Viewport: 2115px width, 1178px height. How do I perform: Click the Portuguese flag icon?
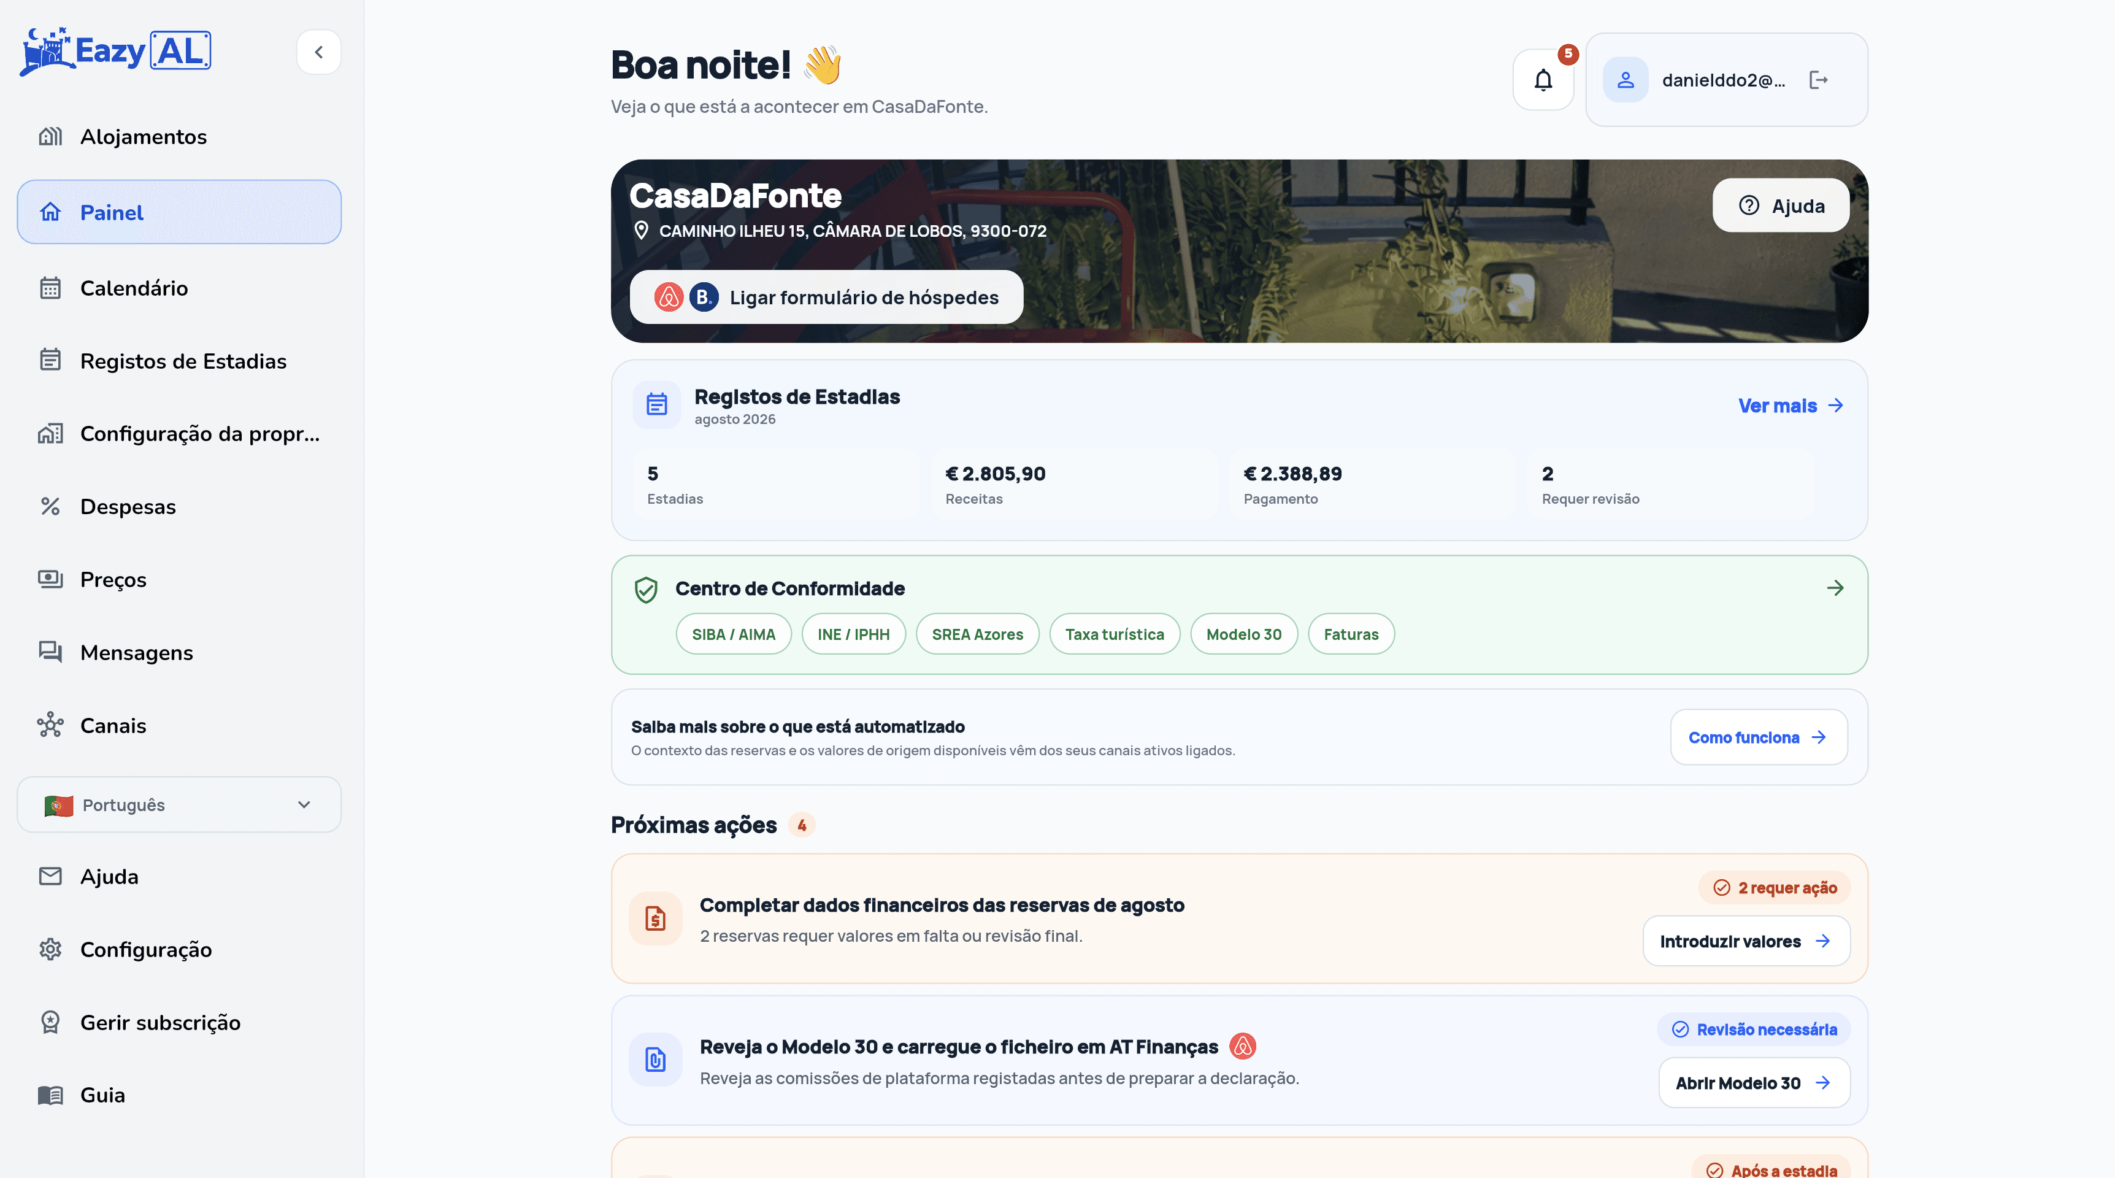click(58, 806)
